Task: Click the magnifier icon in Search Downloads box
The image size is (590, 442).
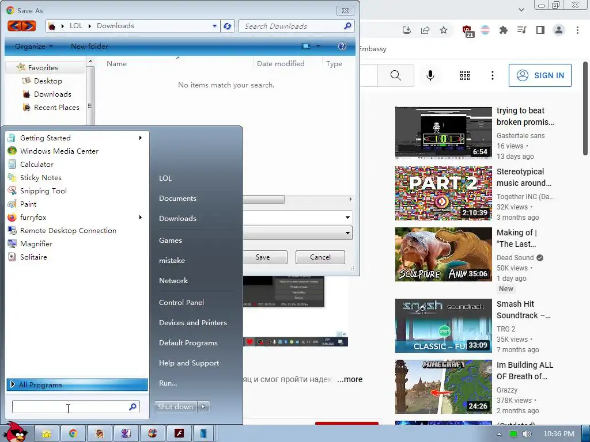Action: click(x=347, y=26)
